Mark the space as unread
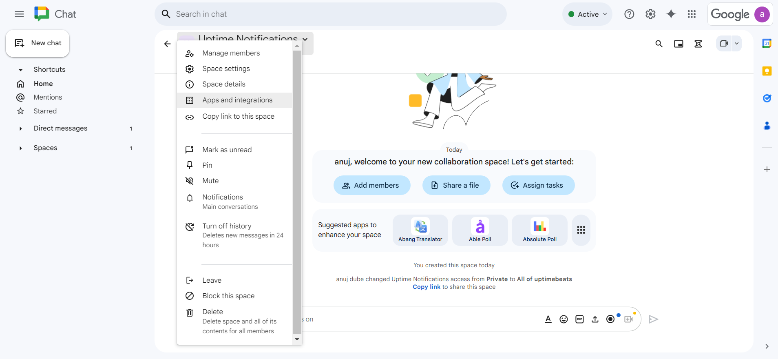This screenshot has height=359, width=778. (x=234, y=150)
